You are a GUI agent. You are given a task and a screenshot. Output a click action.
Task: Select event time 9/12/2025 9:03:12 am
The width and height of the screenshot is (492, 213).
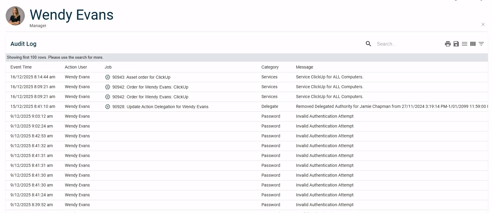(32, 116)
